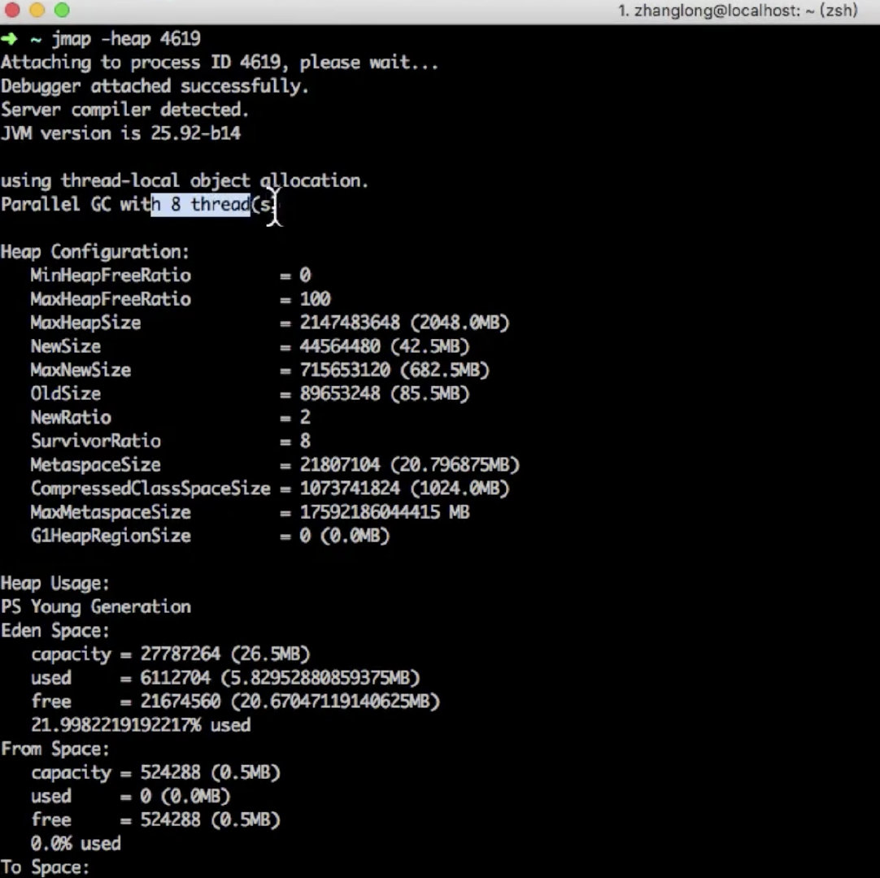Screen dimensions: 880x878
Task: Click the CompressedClassSpaceSize label
Action: coord(150,488)
